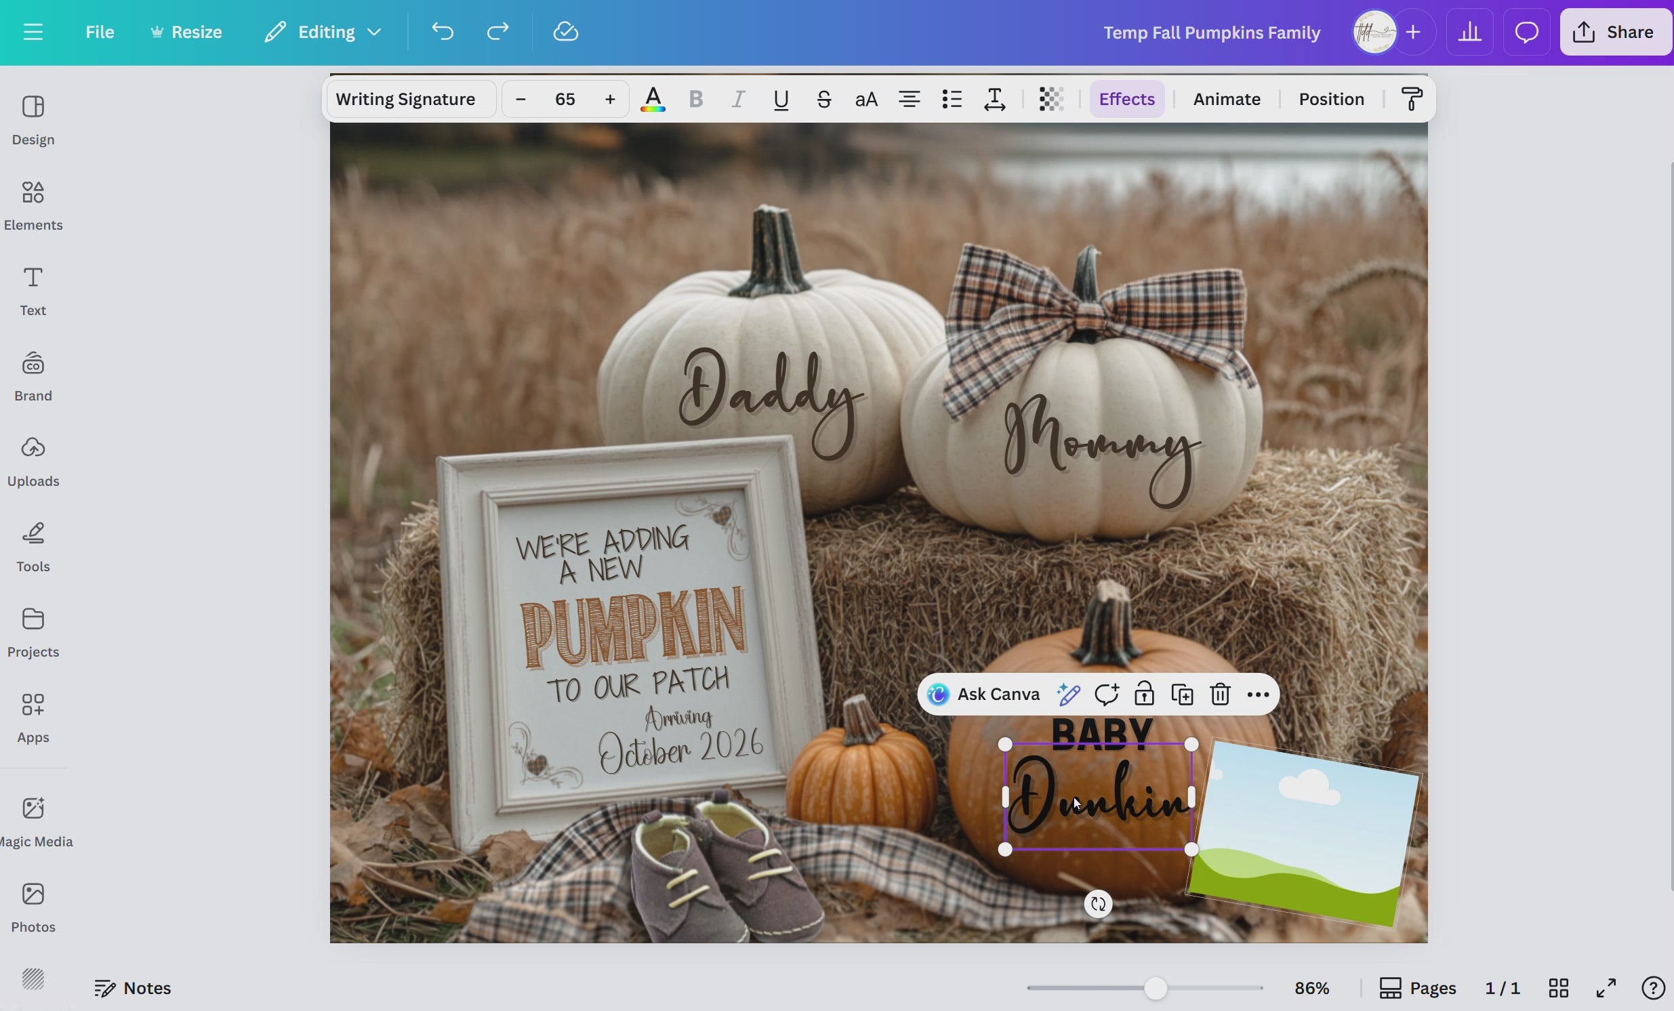
Task: Lock the selected element
Action: tap(1144, 695)
